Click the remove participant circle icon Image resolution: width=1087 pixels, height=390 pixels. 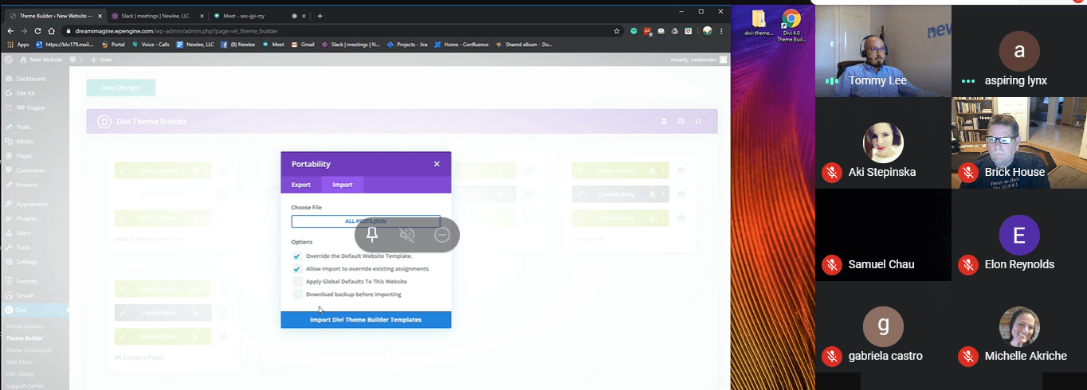coord(442,235)
